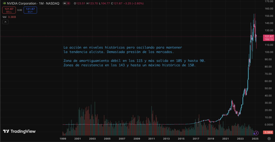This screenshot has height=142, width=275.
Task: Click the blue BUY 121.67 button
Action: [30, 10]
